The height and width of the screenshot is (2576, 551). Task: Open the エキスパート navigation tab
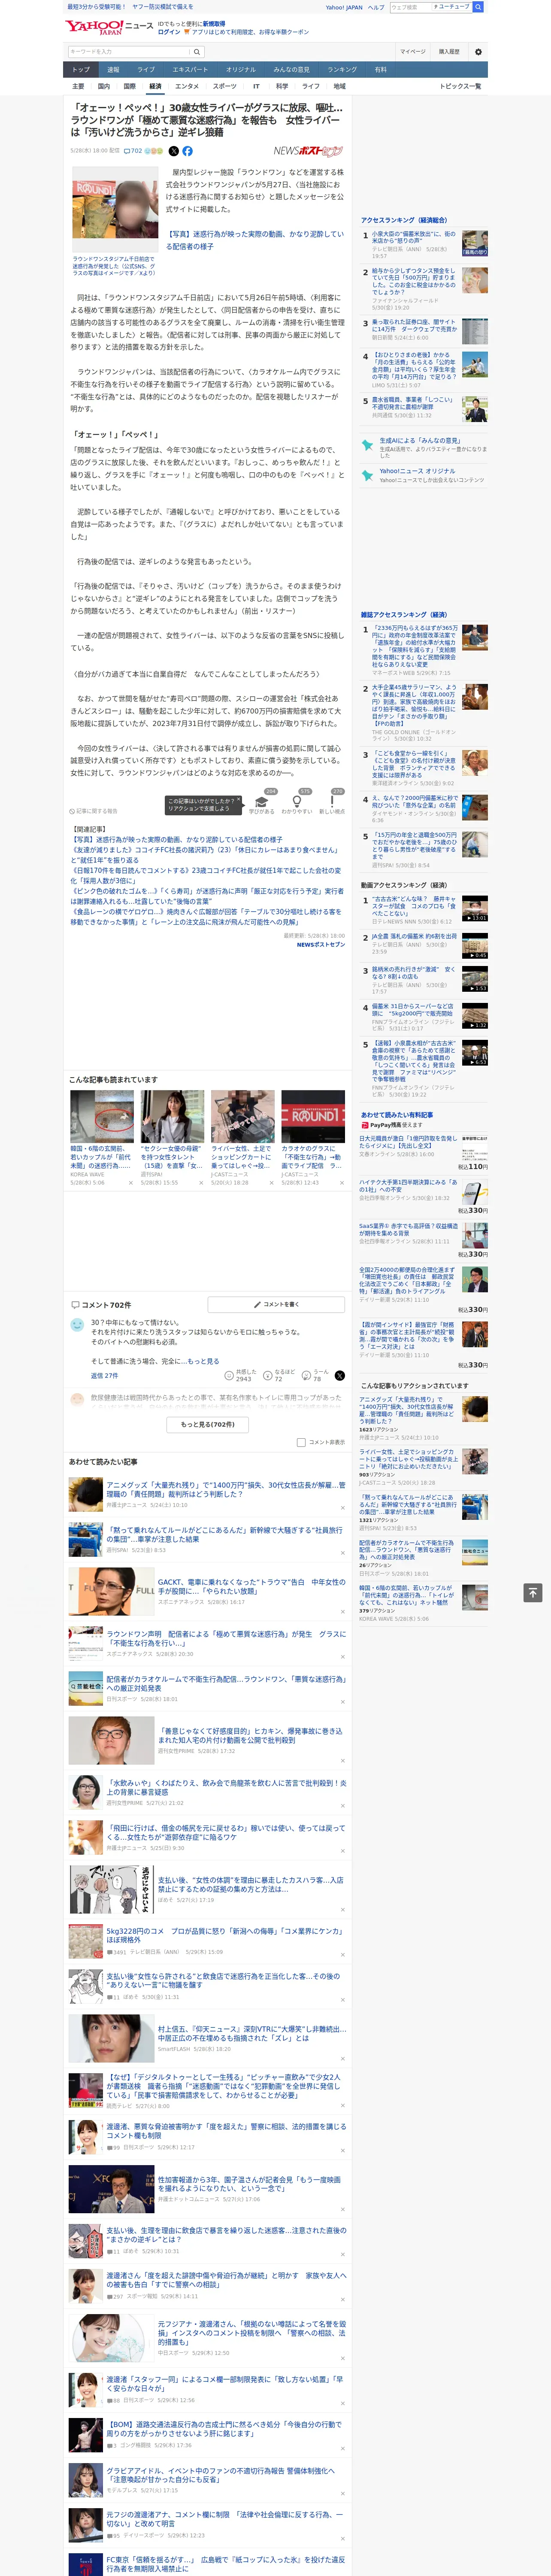[190, 70]
